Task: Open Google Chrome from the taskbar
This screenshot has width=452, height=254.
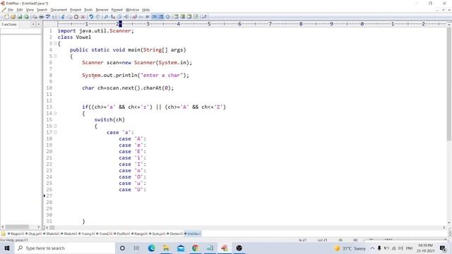Action: (196, 248)
